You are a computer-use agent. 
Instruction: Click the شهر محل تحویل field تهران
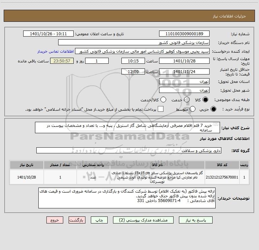pyautogui.click(x=184, y=90)
